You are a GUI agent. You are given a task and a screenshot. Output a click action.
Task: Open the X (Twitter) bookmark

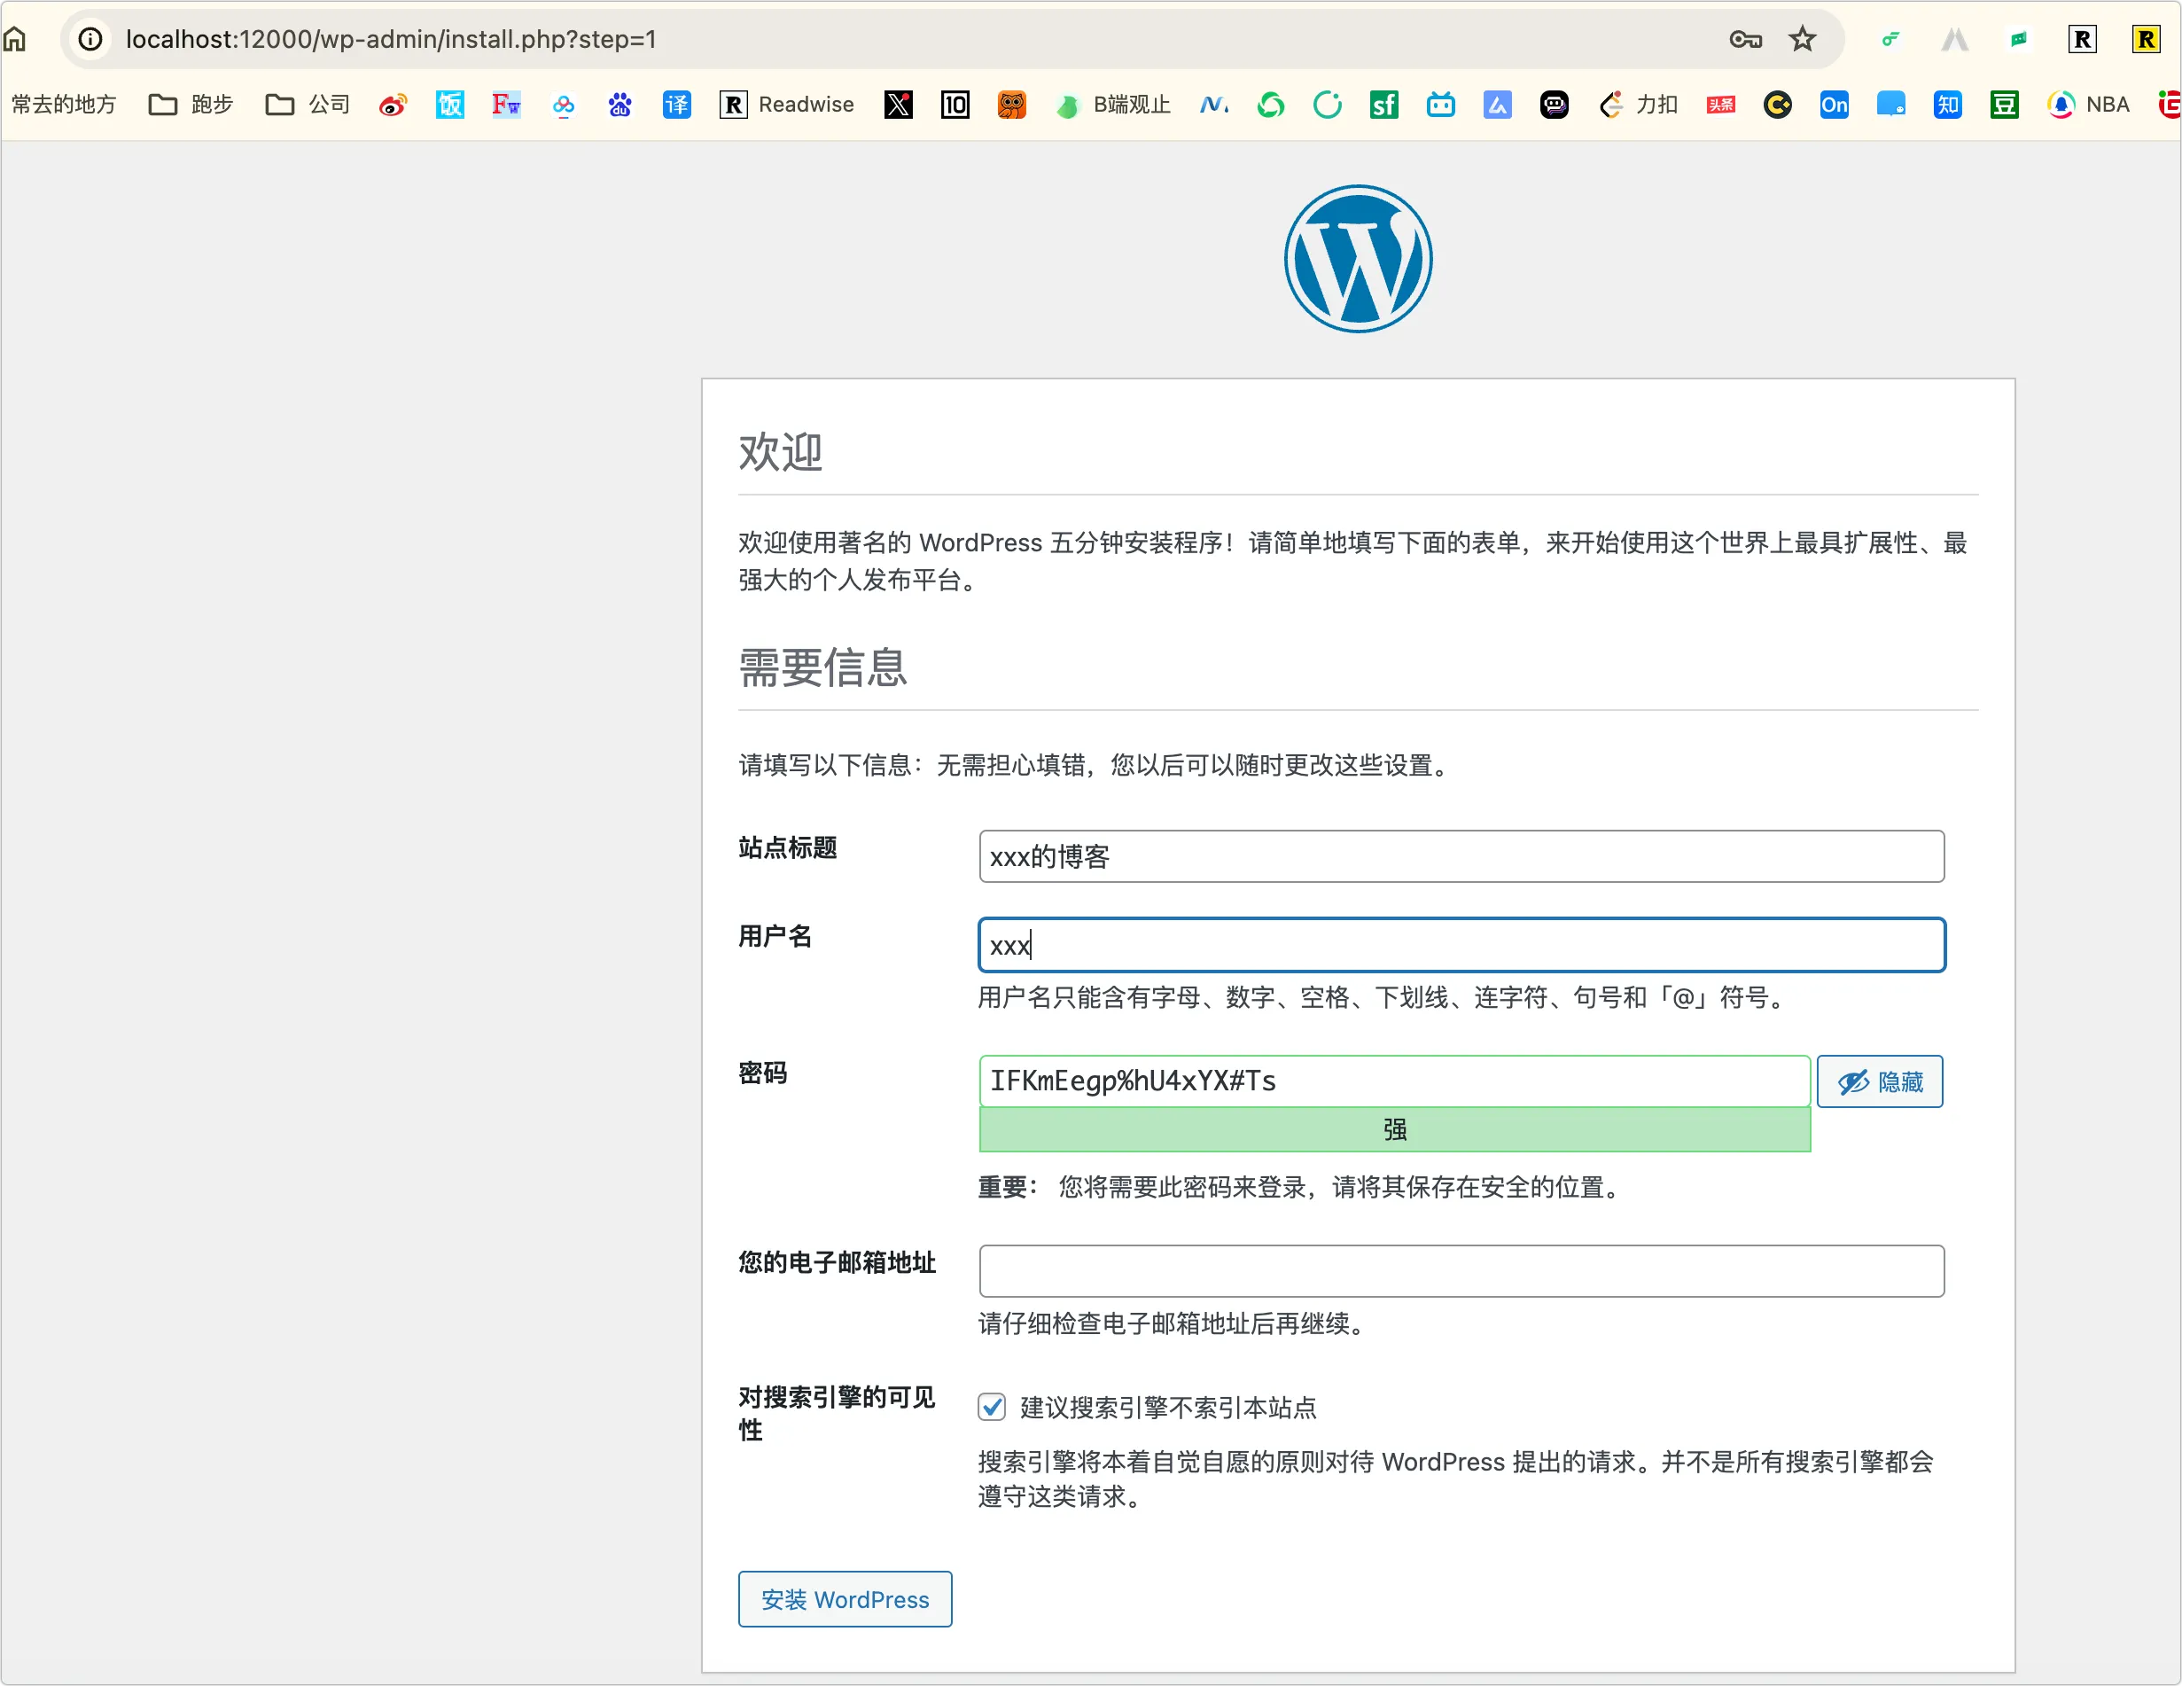point(897,105)
